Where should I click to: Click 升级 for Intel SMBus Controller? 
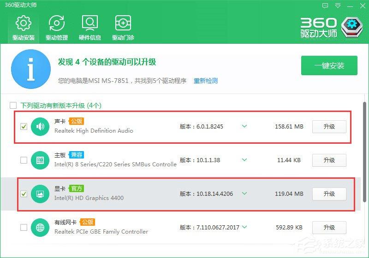tap(329, 160)
